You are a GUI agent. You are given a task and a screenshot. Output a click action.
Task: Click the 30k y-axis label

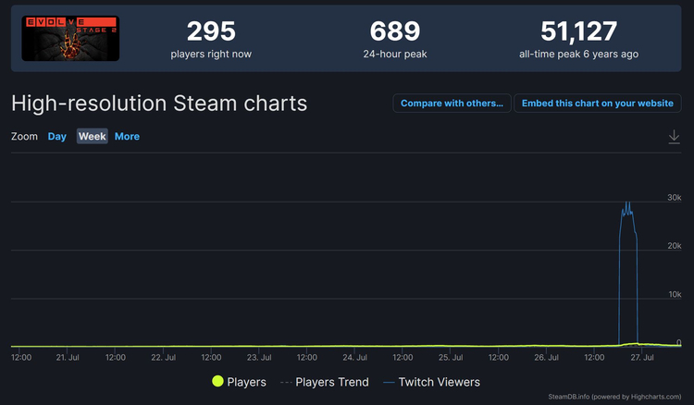673,197
